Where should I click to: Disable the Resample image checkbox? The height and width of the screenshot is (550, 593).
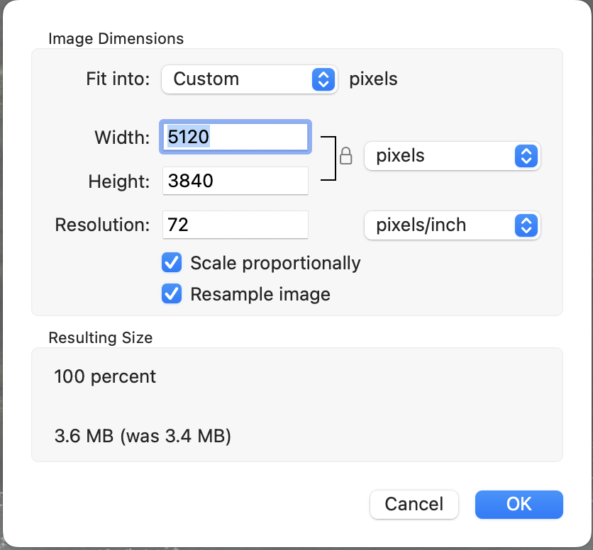click(172, 293)
